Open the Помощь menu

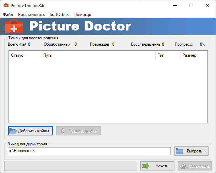[x=82, y=15]
